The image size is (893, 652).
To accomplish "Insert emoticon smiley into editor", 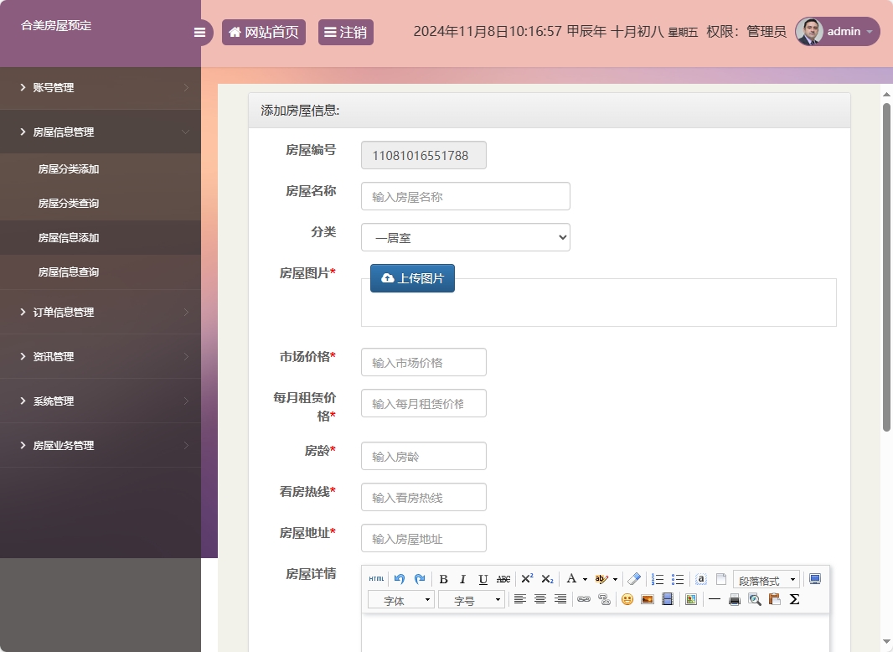I will [627, 599].
